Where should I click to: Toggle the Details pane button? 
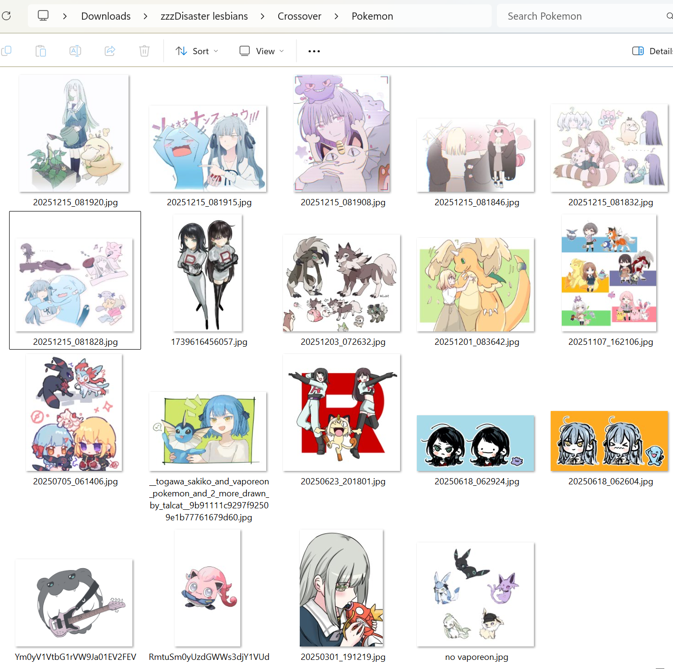tap(652, 51)
